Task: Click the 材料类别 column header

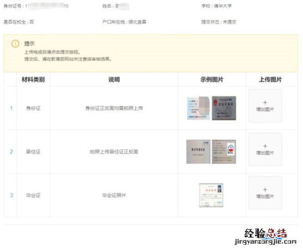Action: 33,80
